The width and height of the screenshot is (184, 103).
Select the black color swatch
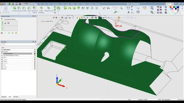(x=176, y=9)
